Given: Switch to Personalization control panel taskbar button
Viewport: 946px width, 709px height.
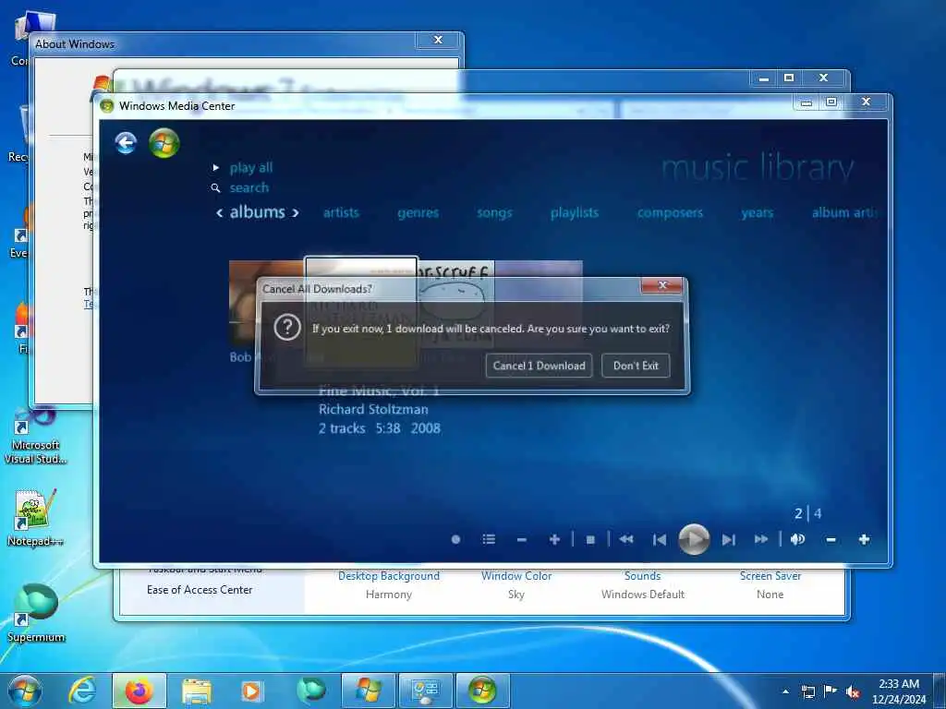Looking at the screenshot, I should point(425,691).
